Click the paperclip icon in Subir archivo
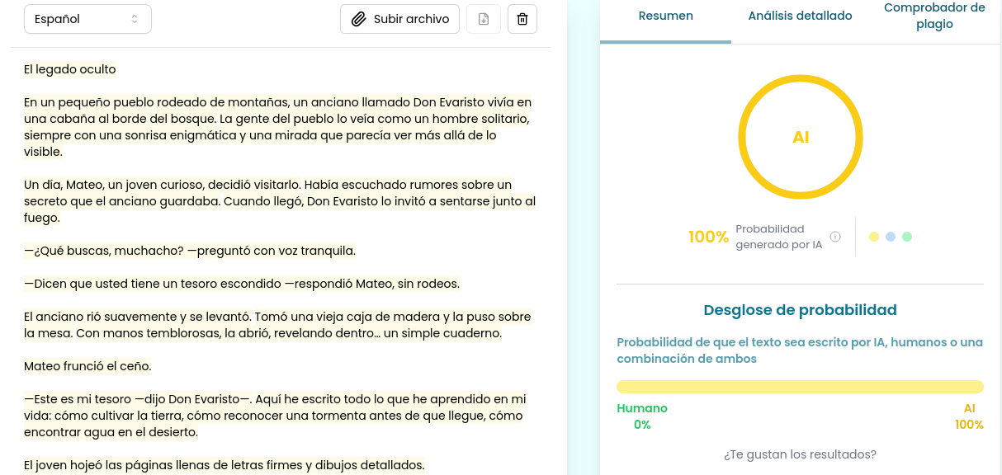This screenshot has height=475, width=1002. pyautogui.click(x=358, y=19)
